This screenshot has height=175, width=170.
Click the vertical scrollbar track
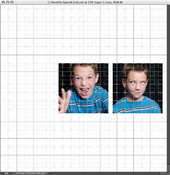pyautogui.click(x=168, y=84)
